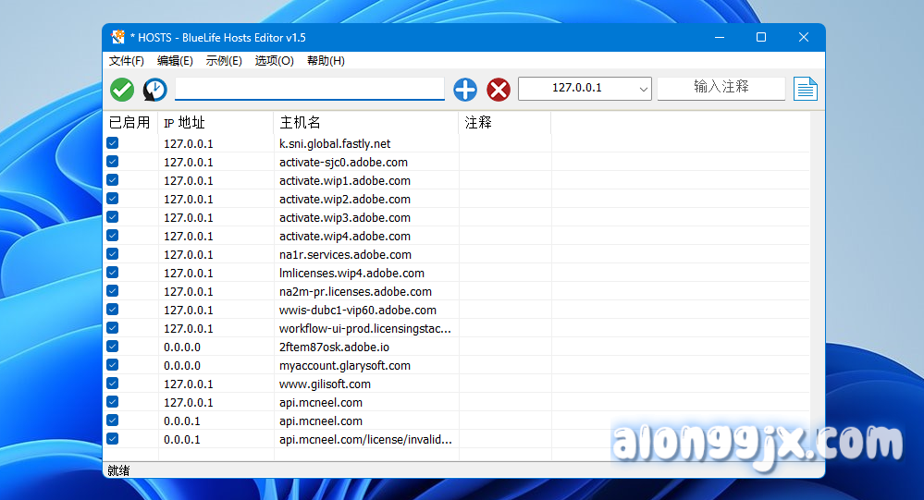
Task: Uncheck the k.sni.global.fastly.net entry checkbox
Action: [113, 143]
